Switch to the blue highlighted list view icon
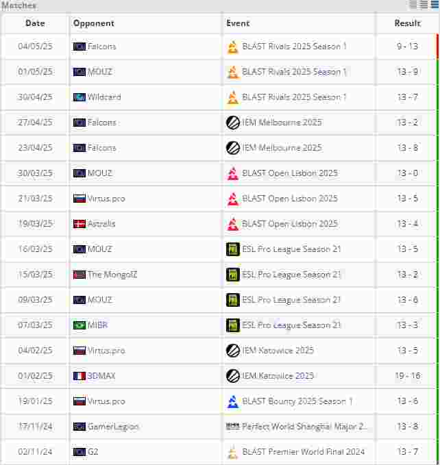The image size is (440, 465). (x=435, y=5)
